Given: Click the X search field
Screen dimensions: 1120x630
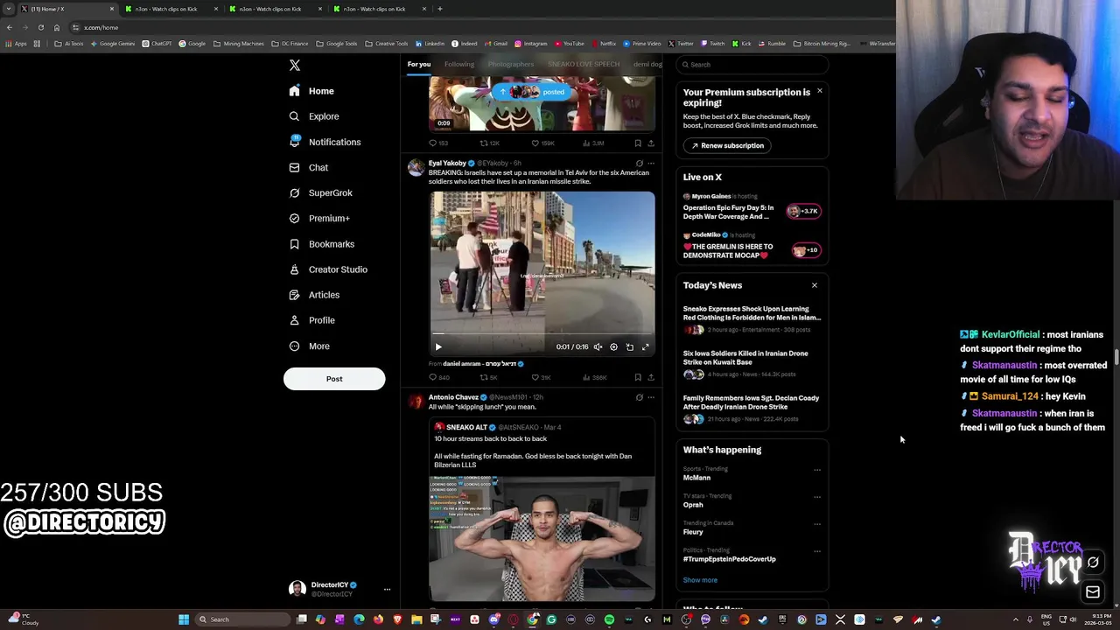Looking at the screenshot, I should 752,65.
